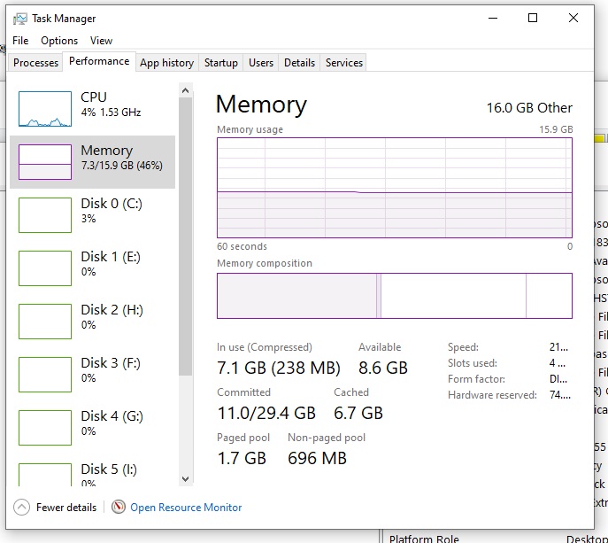Click the Resource Monitor icon
The width and height of the screenshot is (608, 543).
click(x=119, y=508)
